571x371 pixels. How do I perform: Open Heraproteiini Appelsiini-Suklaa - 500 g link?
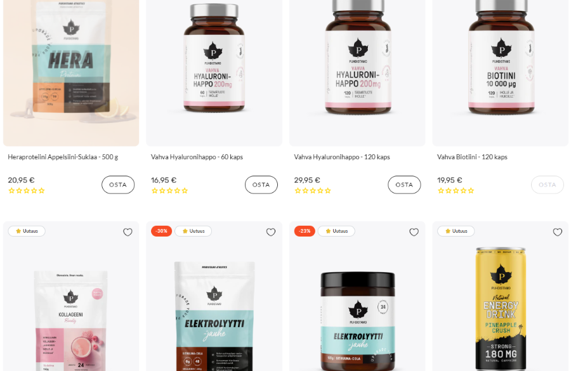(63, 157)
